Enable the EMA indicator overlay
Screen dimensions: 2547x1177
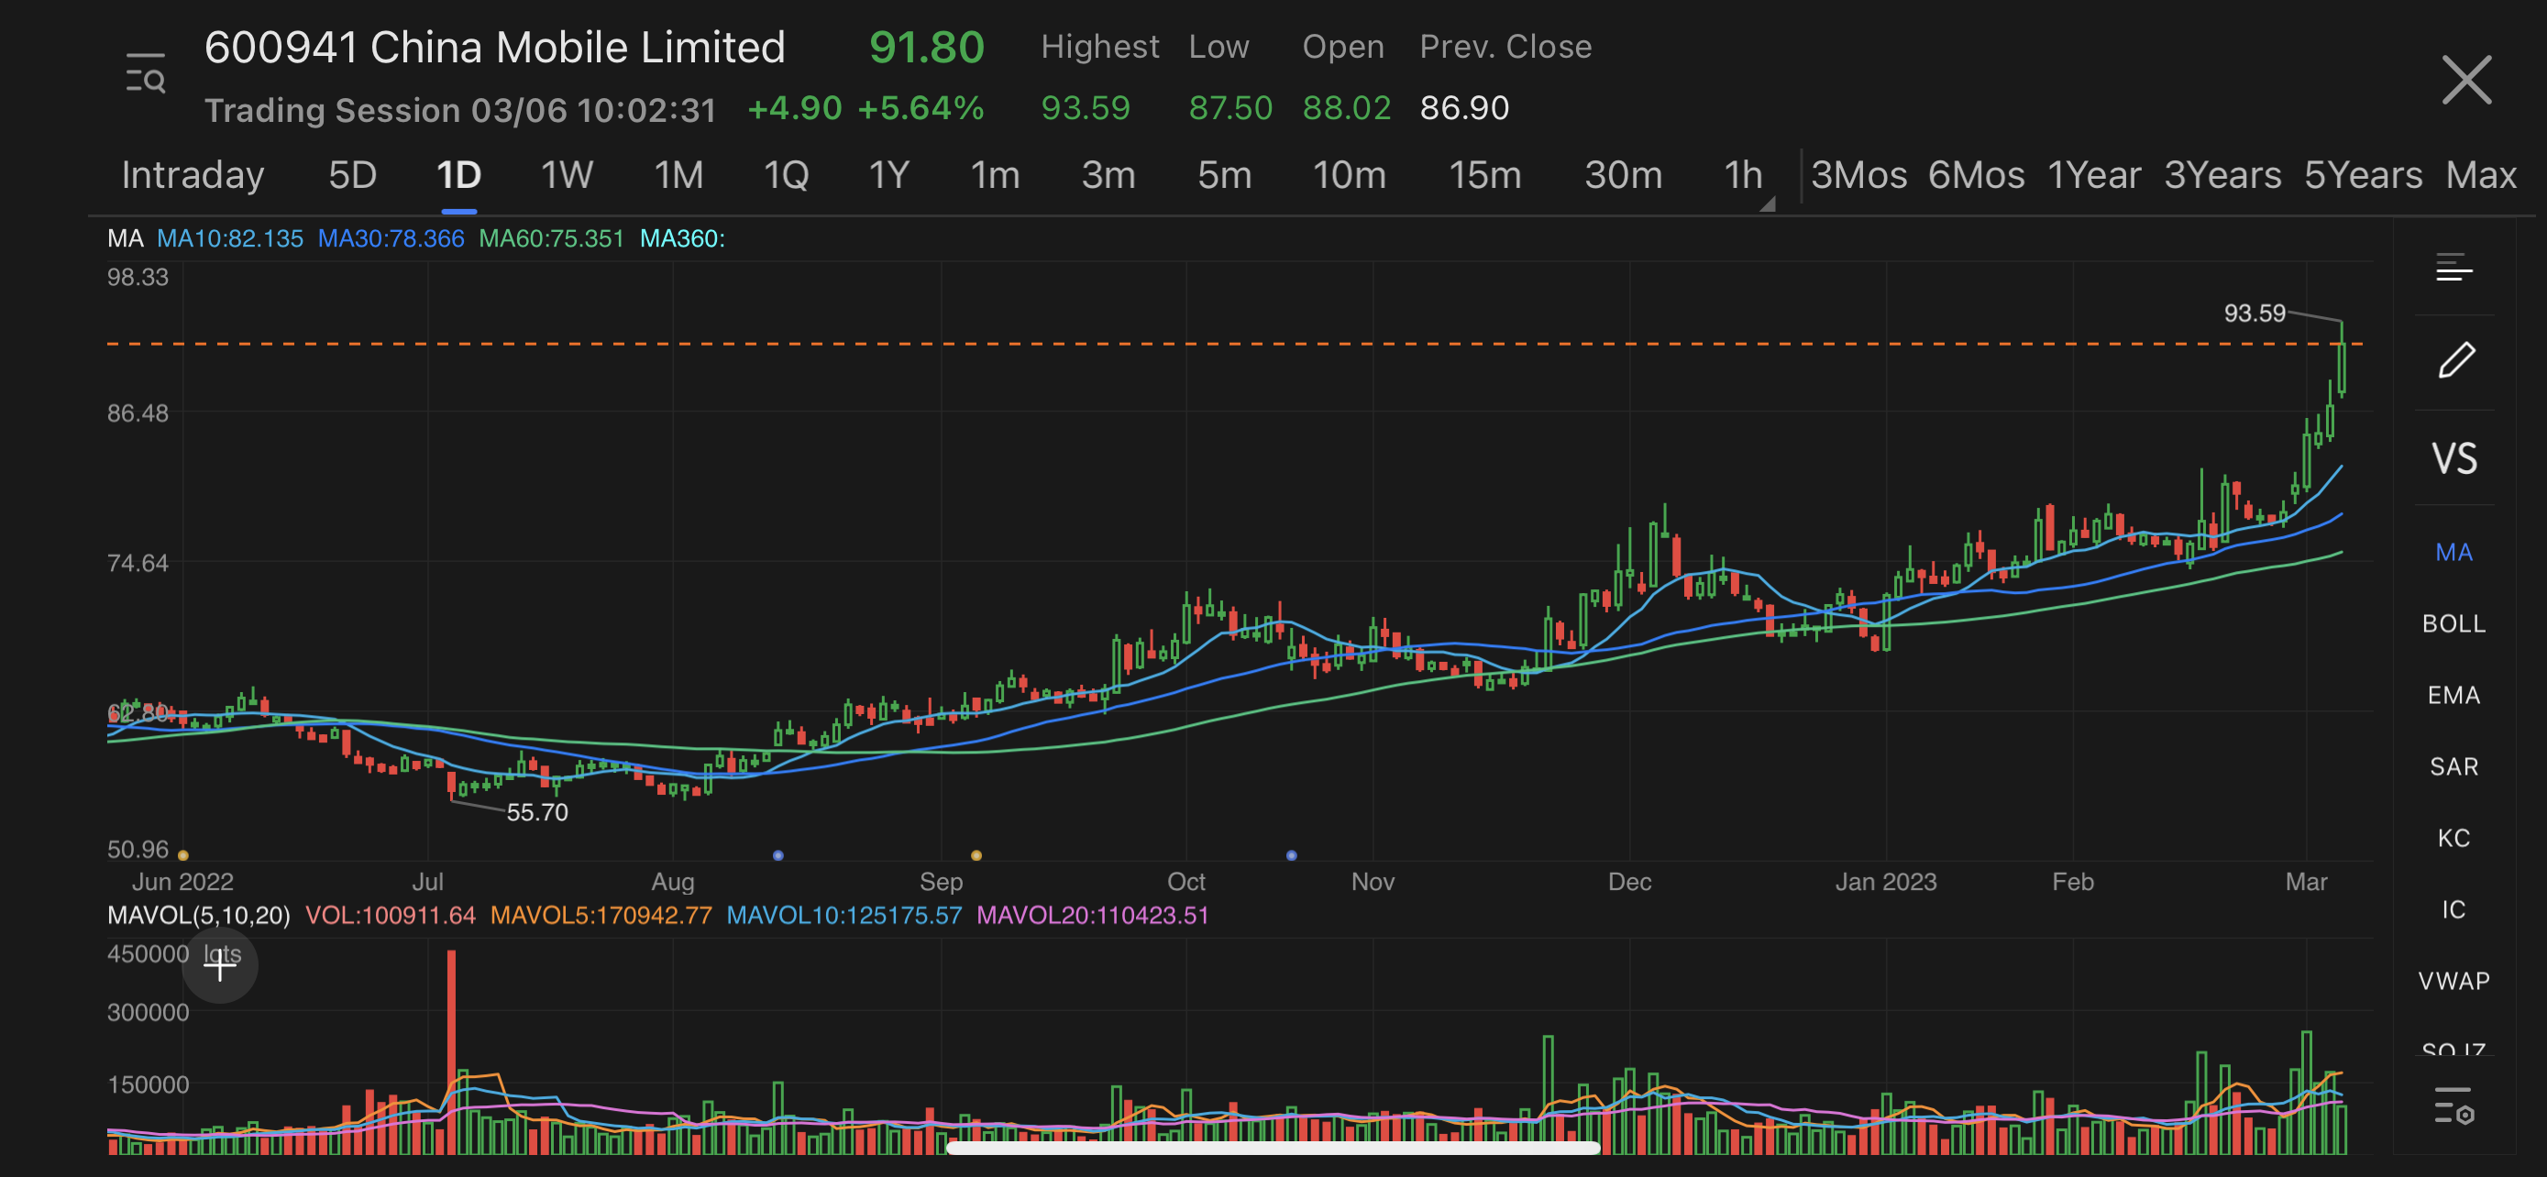(2453, 696)
